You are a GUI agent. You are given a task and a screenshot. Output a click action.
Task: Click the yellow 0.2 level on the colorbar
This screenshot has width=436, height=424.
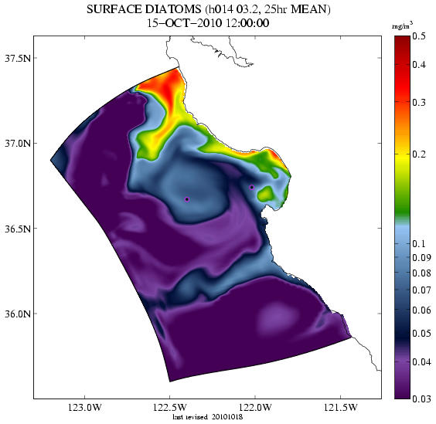[x=402, y=154]
